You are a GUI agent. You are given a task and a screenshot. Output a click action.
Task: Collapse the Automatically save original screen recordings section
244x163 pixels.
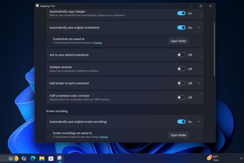[x=198, y=122]
